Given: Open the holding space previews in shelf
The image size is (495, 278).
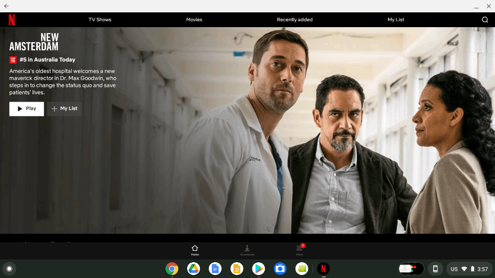Looking at the screenshot, I should [411, 269].
